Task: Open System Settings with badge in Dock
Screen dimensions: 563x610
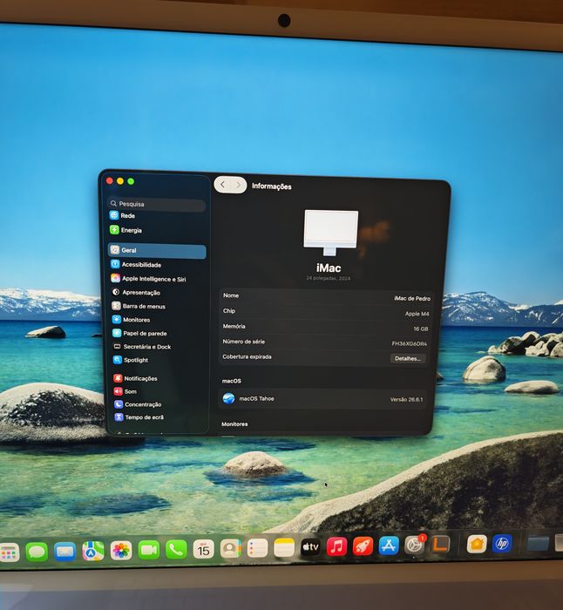Action: (x=414, y=545)
